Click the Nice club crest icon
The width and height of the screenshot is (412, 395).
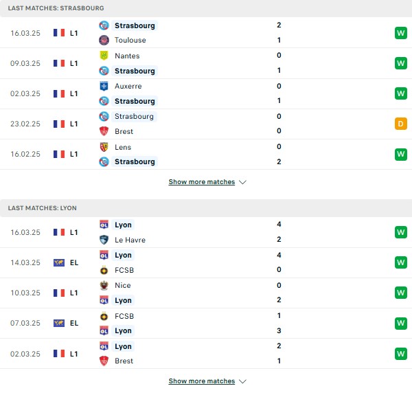104,285
